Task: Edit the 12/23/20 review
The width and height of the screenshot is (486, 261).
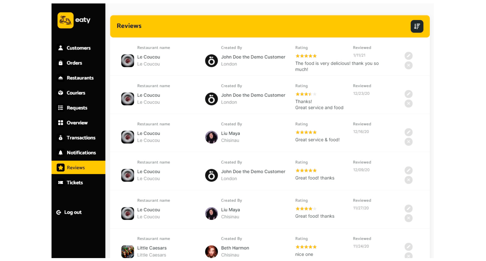Action: 408,94
